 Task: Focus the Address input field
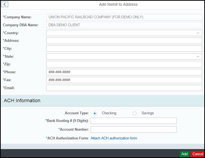124,41
